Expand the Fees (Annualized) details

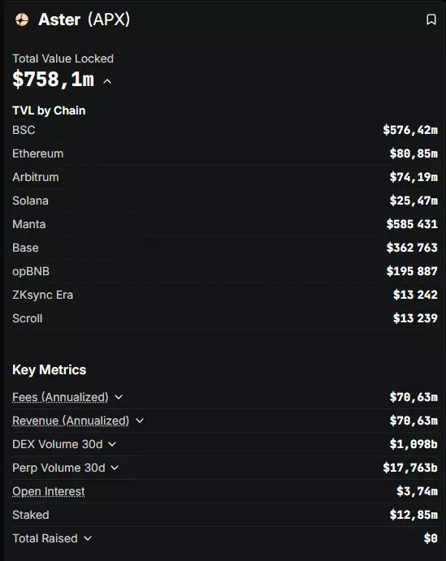tap(119, 397)
